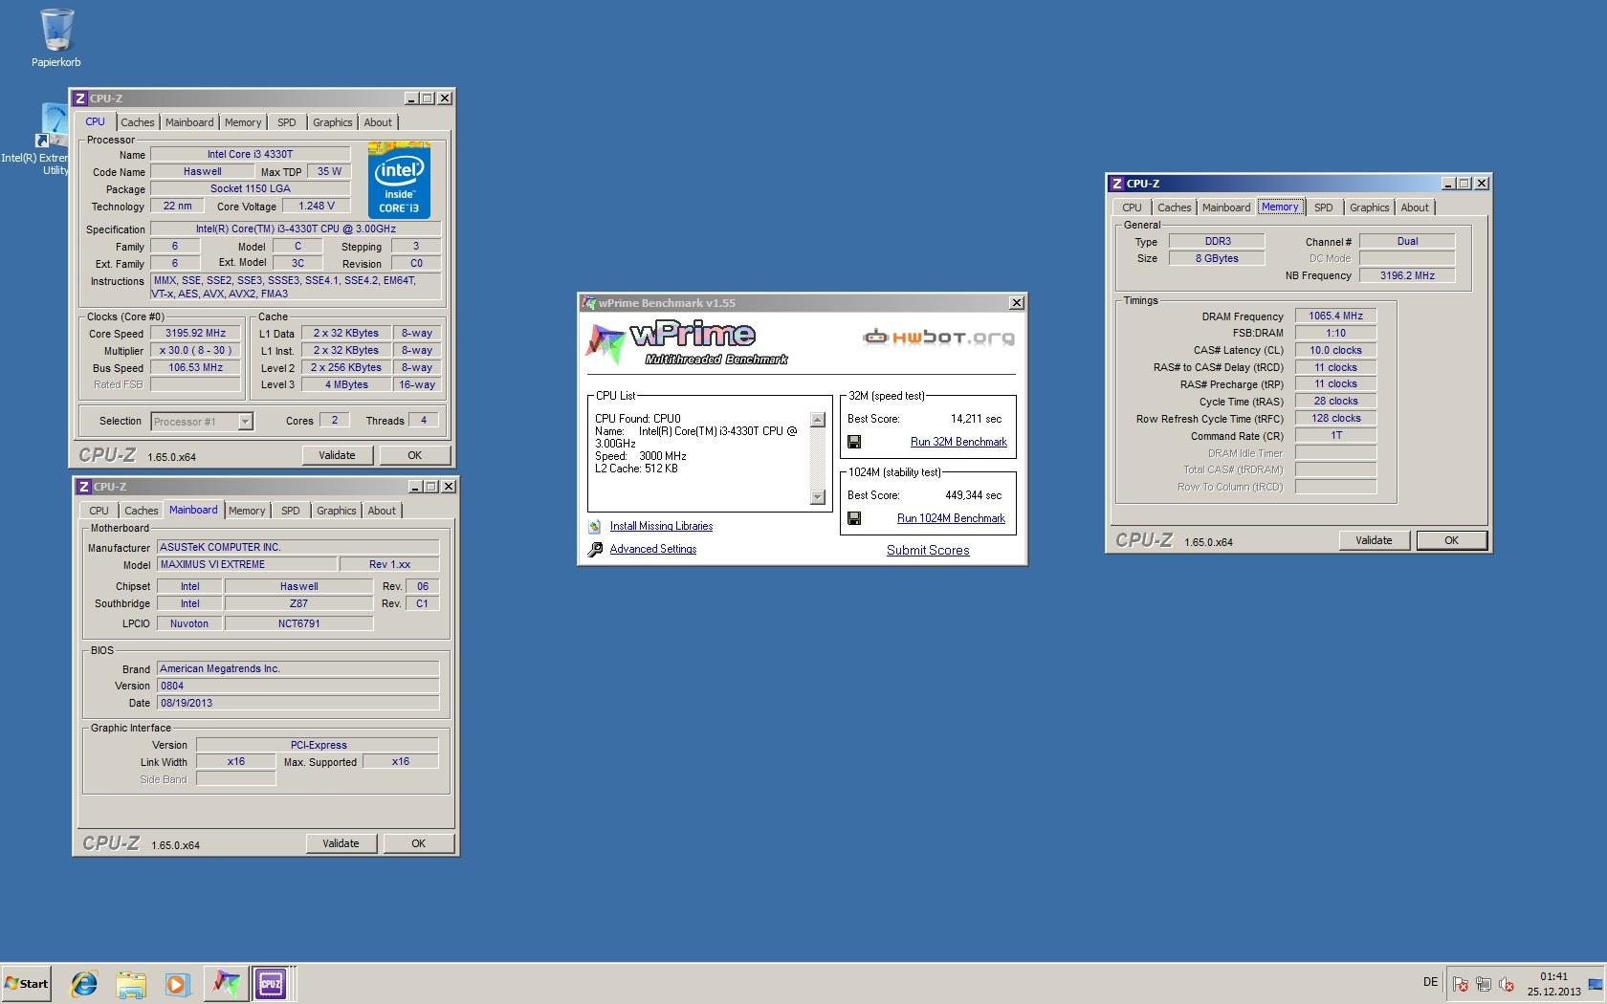
Task: Open the Processor #1 selection dropdown
Action: tap(201, 422)
